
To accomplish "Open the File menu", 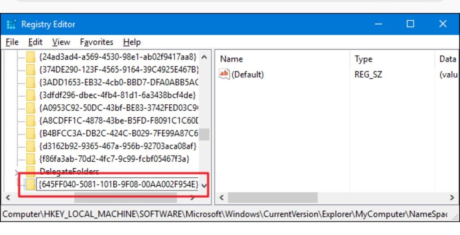I will [x=12, y=42].
